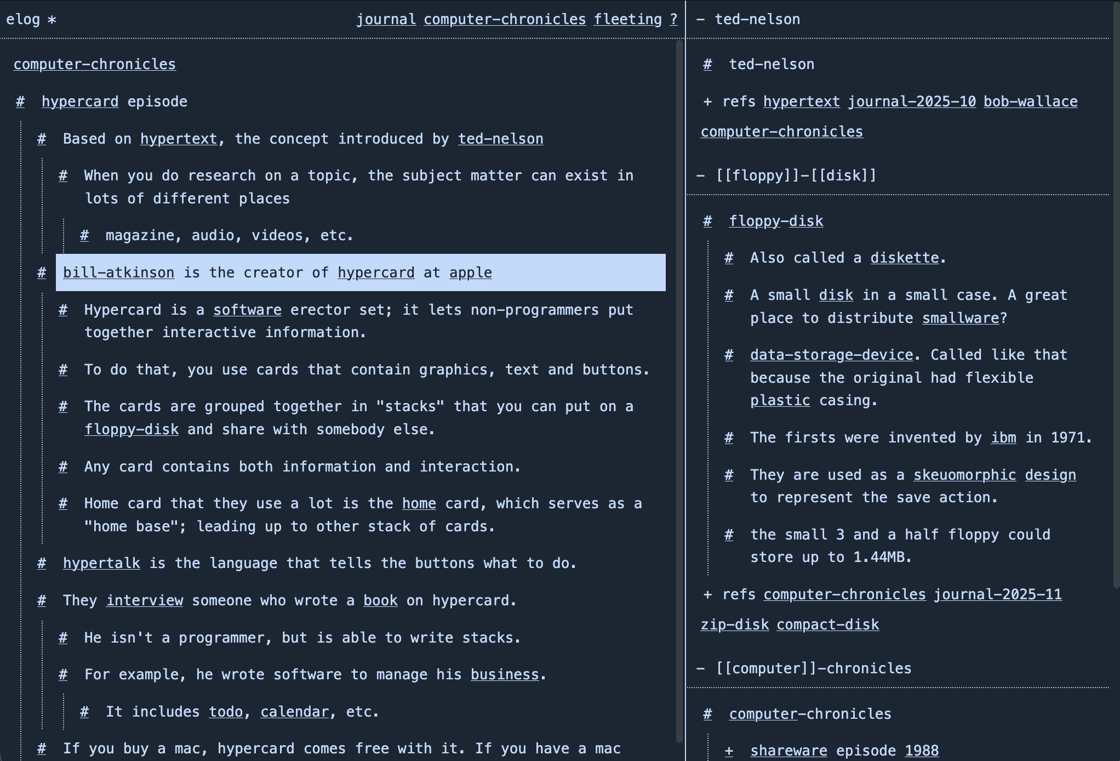
Task: Follow the skeuomorphic link
Action: 964,475
